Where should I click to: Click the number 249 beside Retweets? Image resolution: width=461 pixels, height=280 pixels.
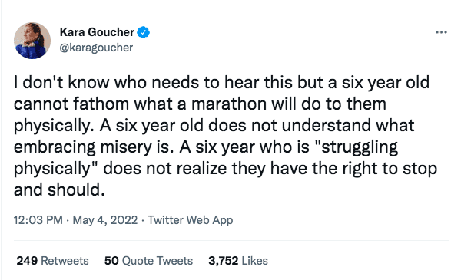27,261
